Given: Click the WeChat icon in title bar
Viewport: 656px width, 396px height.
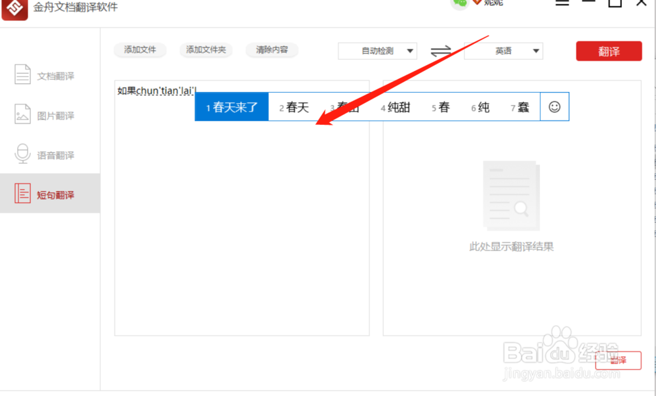Looking at the screenshot, I should [x=459, y=3].
